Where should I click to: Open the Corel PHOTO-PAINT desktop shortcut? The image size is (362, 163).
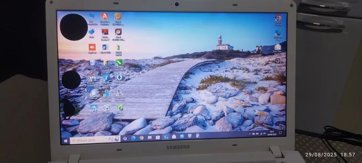tap(118, 32)
